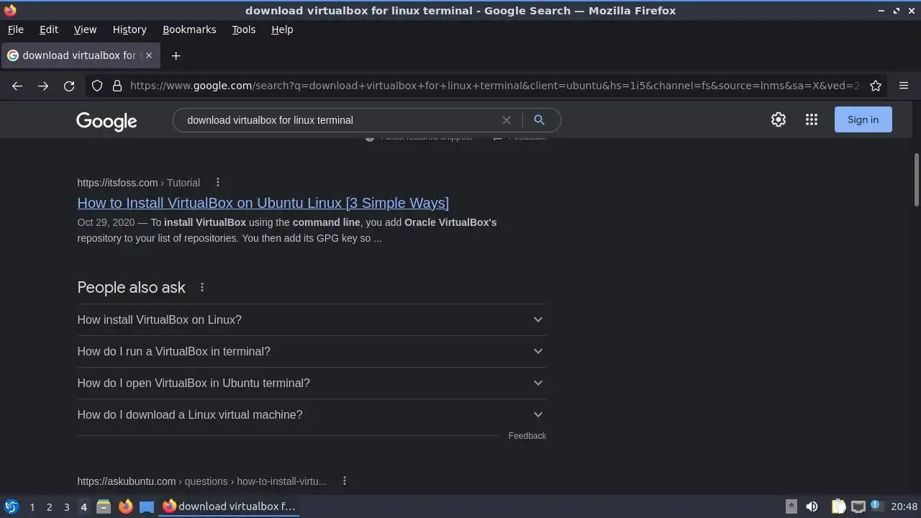Open the taskbar start menu launcher
The width and height of the screenshot is (921, 518).
pos(12,506)
